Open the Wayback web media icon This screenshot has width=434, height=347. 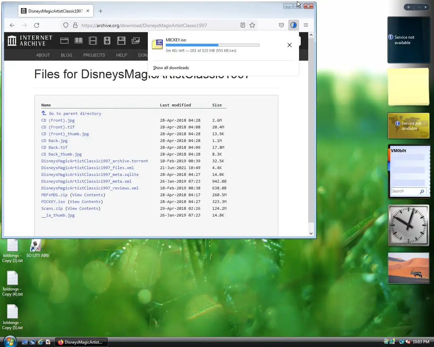tap(64, 41)
